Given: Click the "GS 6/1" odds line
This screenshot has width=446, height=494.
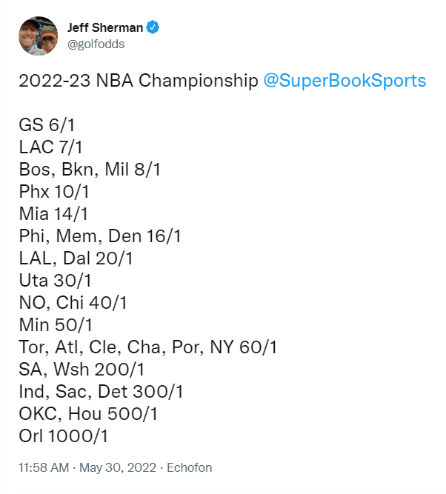Looking at the screenshot, I should point(47,125).
